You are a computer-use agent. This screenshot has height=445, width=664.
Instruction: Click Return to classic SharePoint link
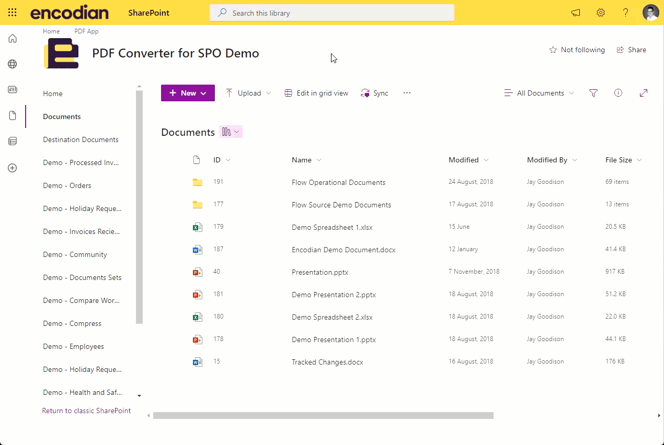pyautogui.click(x=86, y=411)
